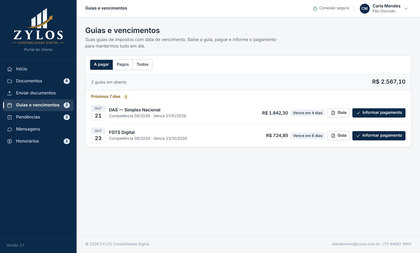Click the OUT 23 date tile
420x253 pixels.
pos(98,136)
